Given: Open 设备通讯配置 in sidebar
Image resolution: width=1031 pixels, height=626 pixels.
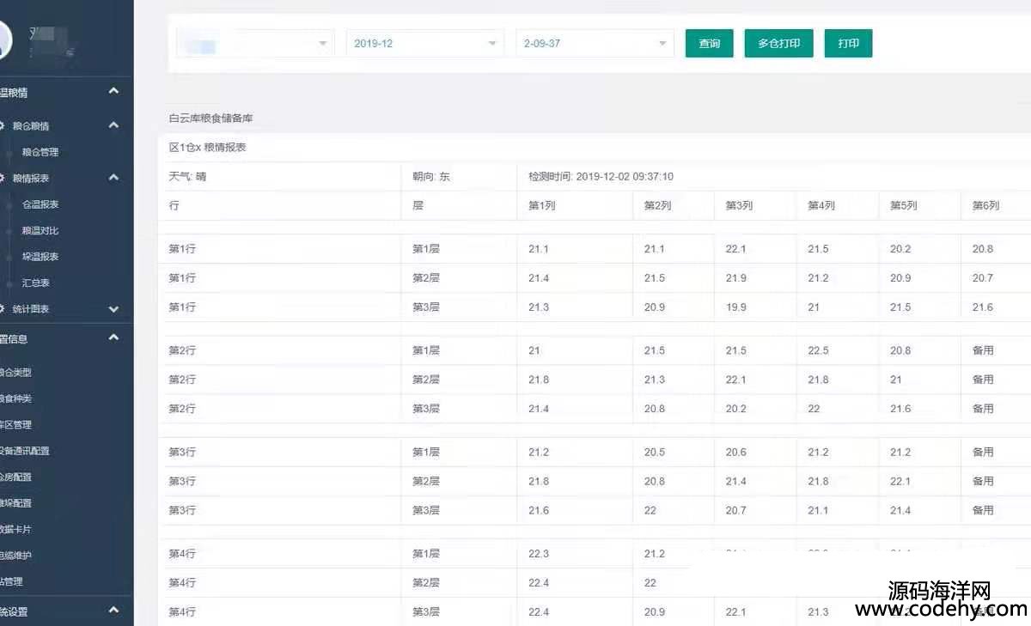Looking at the screenshot, I should coord(25,451).
